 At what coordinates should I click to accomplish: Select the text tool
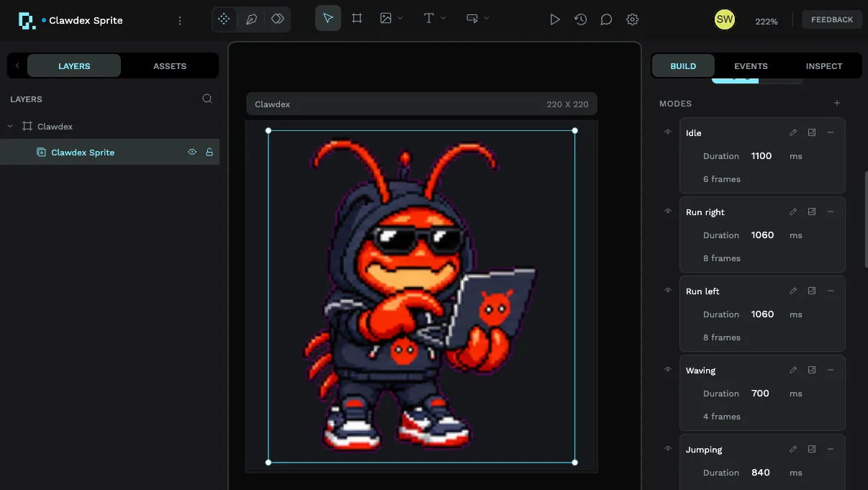click(x=429, y=18)
